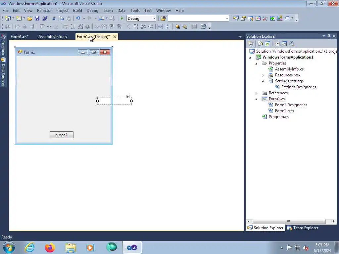Open the Toolbox crossed-tools toolbar icon
This screenshot has width=339, height=254.
click(265, 19)
